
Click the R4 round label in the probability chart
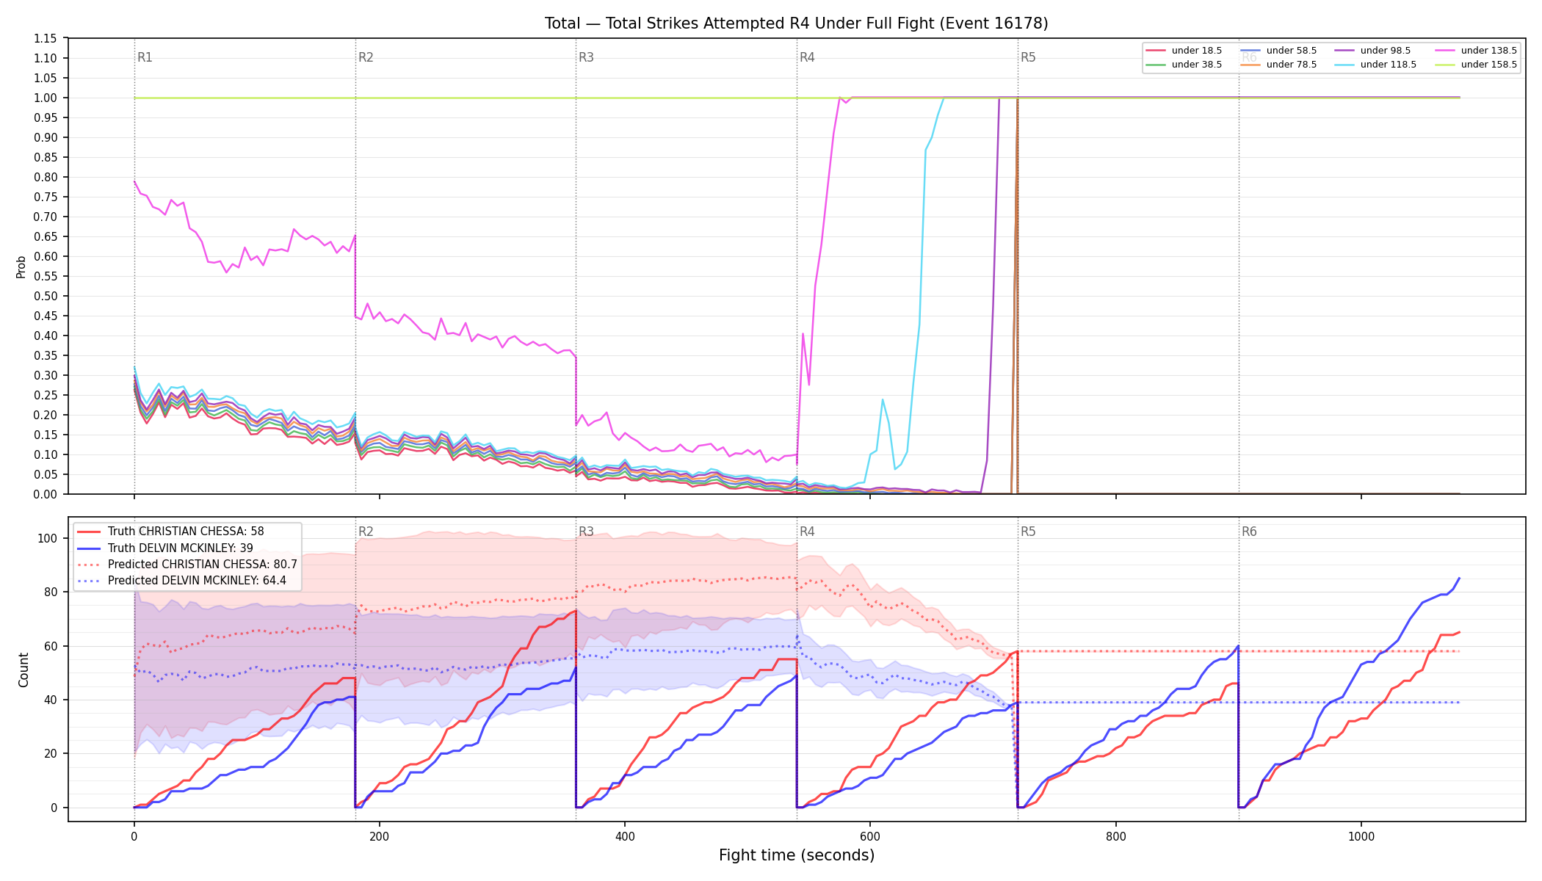pos(807,57)
